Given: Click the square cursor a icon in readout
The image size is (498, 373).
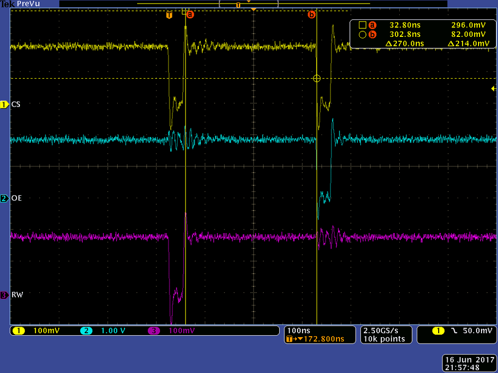Looking at the screenshot, I should click(362, 25).
